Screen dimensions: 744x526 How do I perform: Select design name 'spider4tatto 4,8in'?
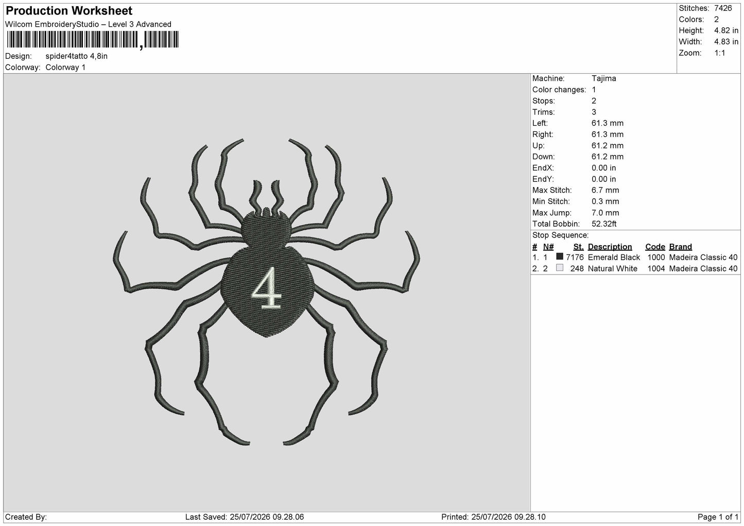click(77, 56)
